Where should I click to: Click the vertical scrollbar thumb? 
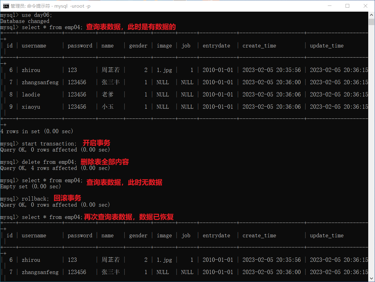click(x=372, y=22)
